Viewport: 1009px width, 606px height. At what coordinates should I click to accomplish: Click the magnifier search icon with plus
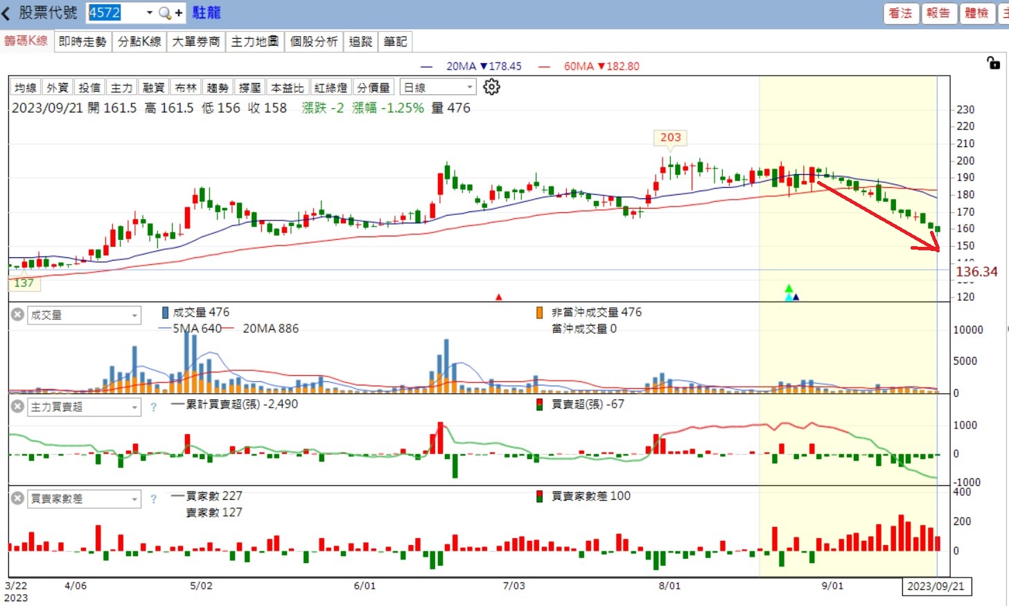pyautogui.click(x=170, y=12)
